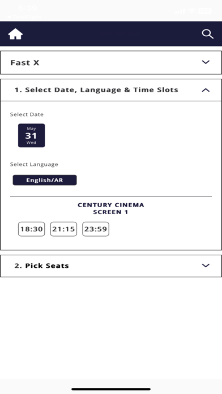Screen dimensions: 222x394
Task: Choose the English/AR language option
Action: 45,180
